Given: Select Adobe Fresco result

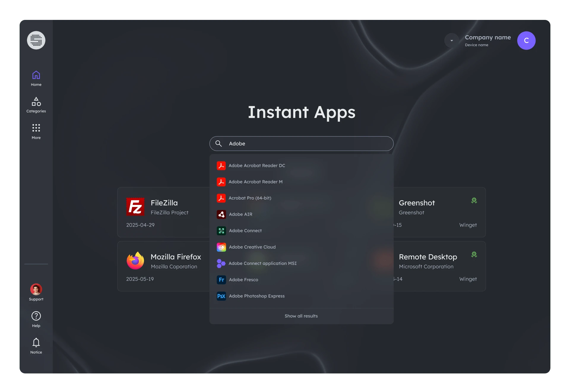Looking at the screenshot, I should click(x=302, y=280).
